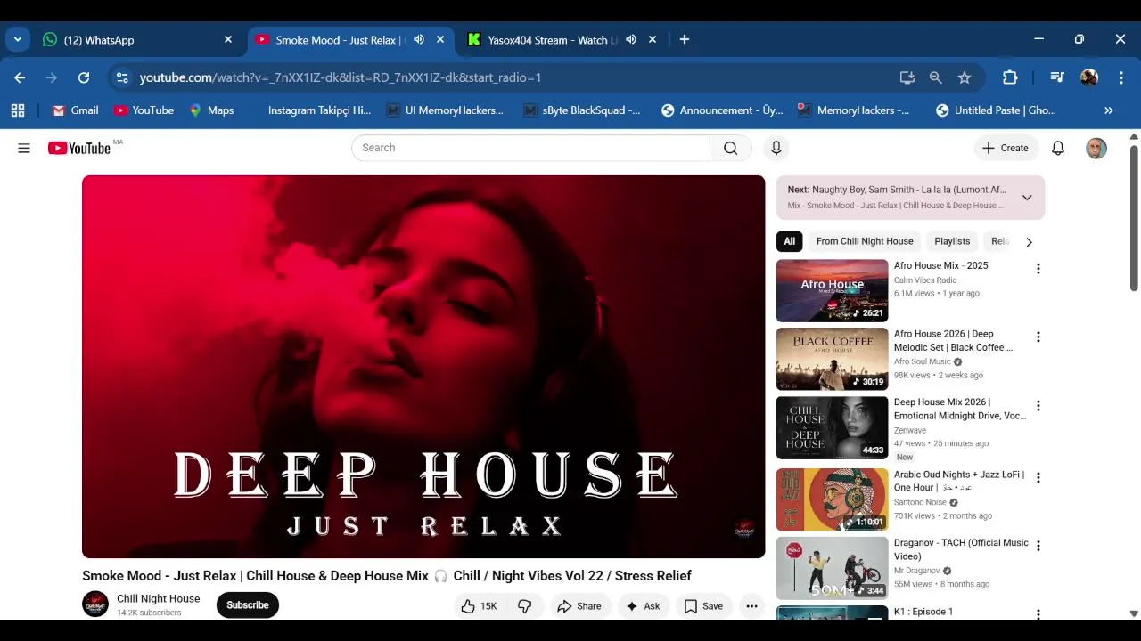
Task: Show hidden bookmarks with double chevron
Action: click(1109, 110)
